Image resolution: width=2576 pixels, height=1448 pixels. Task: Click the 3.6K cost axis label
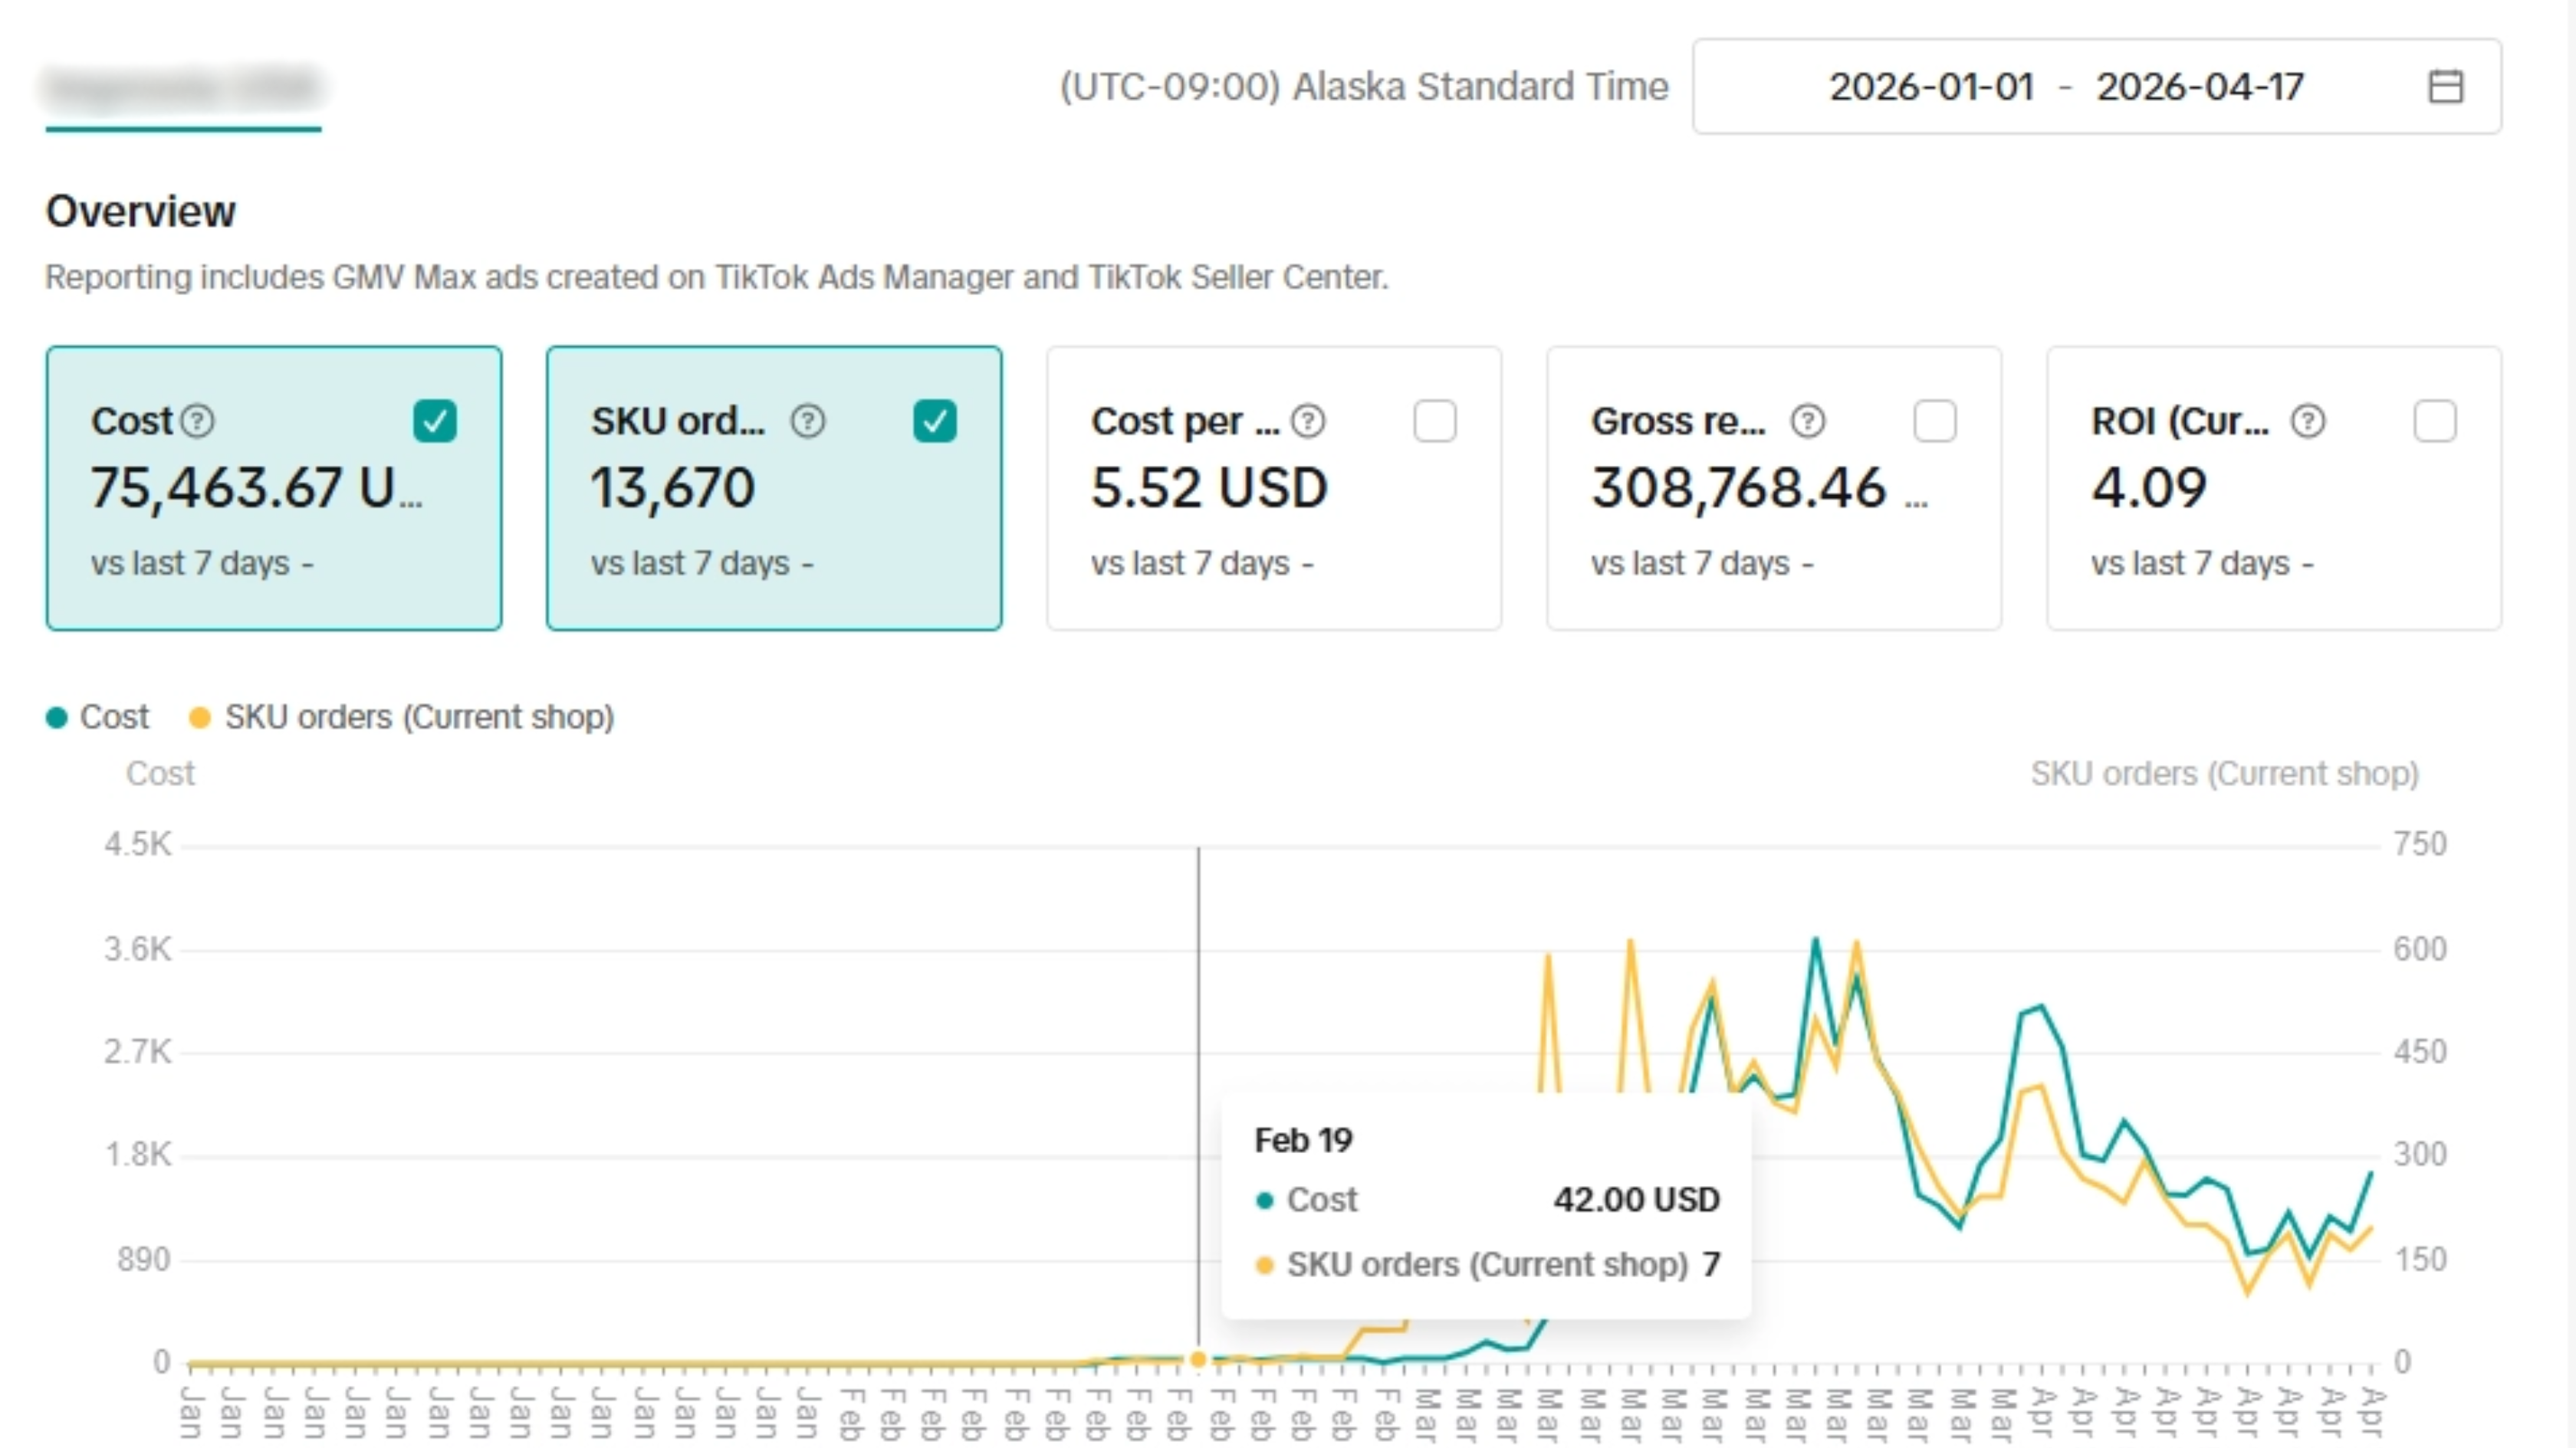pos(138,948)
